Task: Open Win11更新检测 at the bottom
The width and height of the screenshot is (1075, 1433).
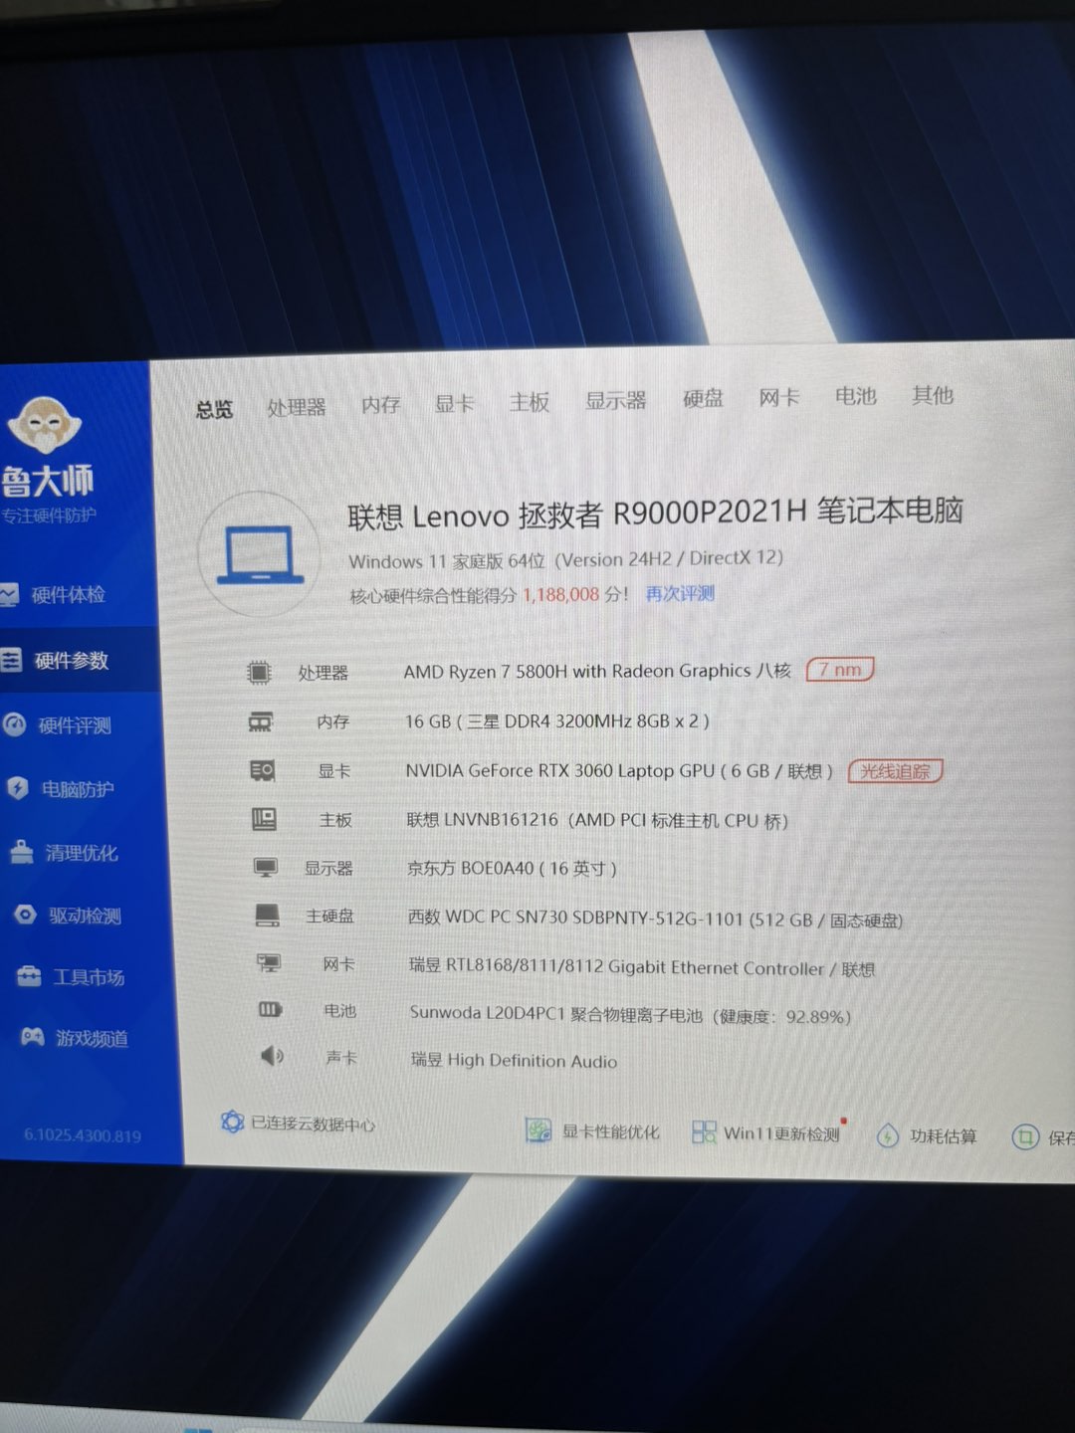Action: (781, 1133)
